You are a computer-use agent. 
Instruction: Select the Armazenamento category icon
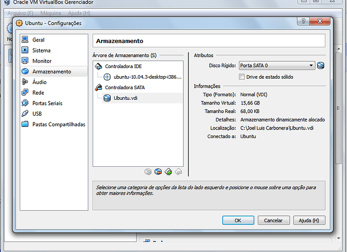click(25, 72)
